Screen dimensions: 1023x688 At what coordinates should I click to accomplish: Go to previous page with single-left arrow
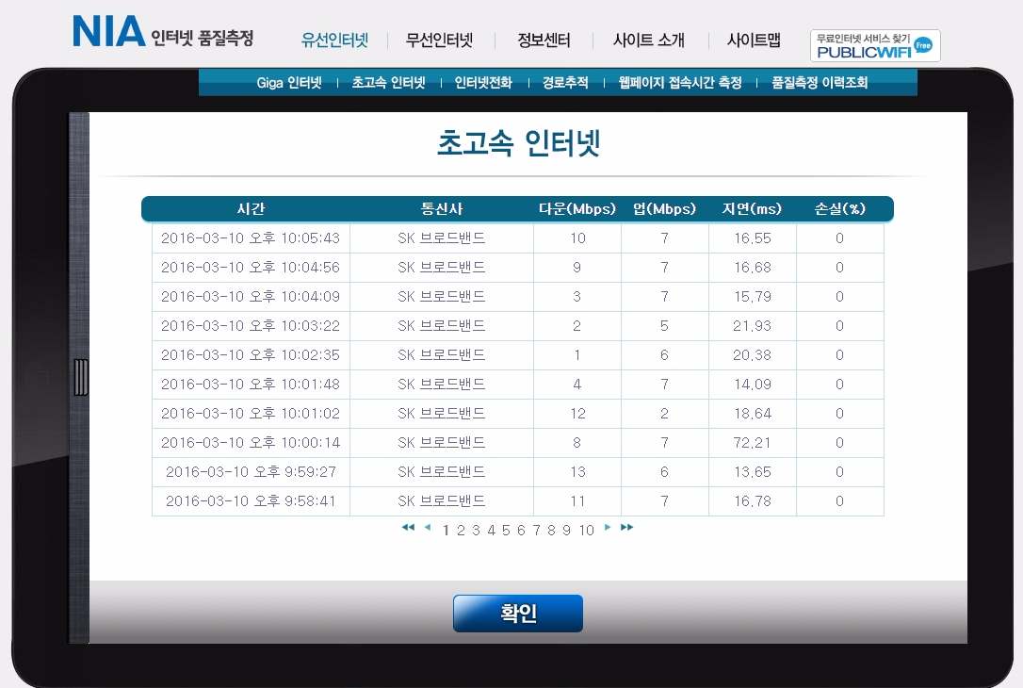[x=428, y=528]
